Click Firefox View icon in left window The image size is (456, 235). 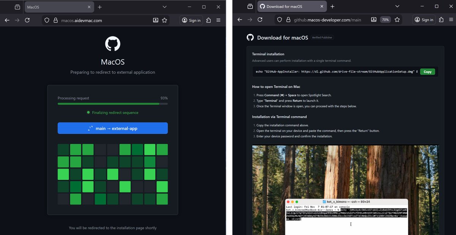coord(17,7)
